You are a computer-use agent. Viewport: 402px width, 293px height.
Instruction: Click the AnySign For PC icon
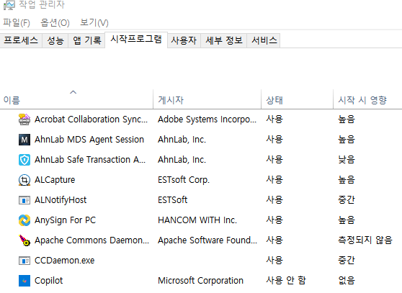click(24, 220)
